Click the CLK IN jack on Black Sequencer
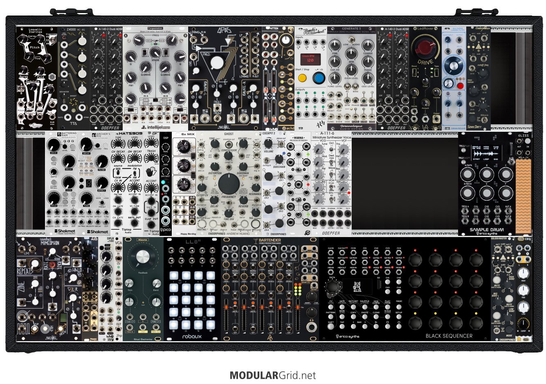This screenshot has width=546, height=384. click(331, 253)
